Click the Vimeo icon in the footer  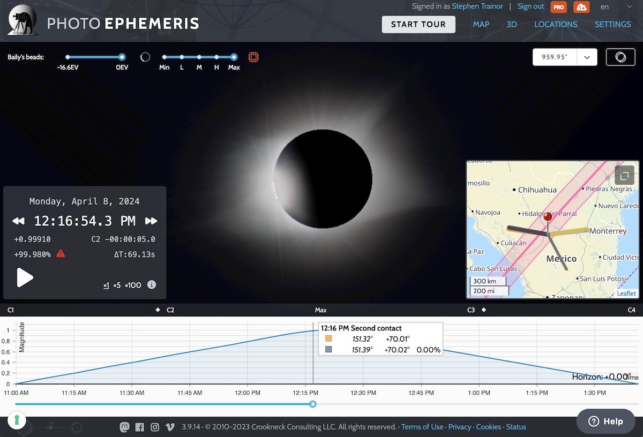click(x=170, y=427)
